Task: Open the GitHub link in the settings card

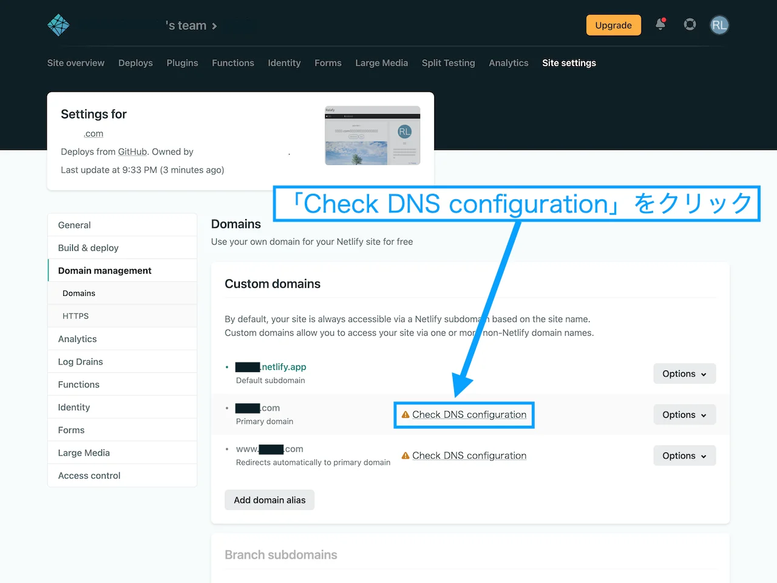Action: 132,151
